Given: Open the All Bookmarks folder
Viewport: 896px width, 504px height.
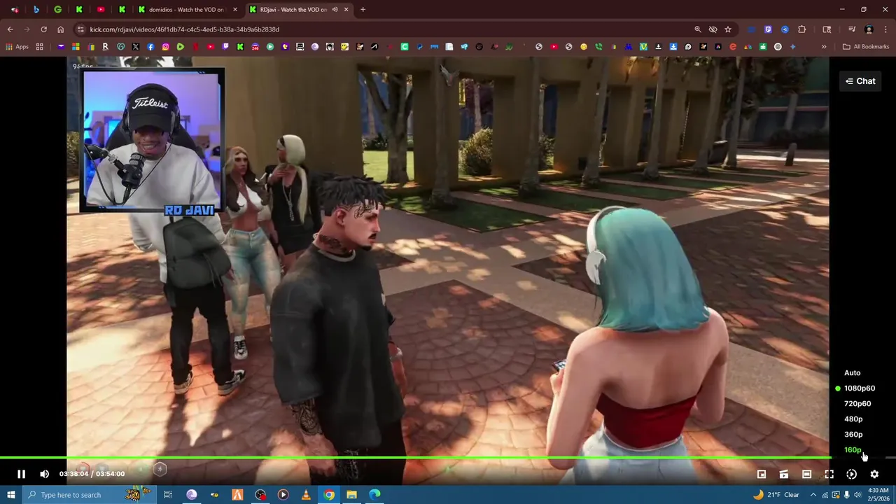Looking at the screenshot, I should pos(866,47).
